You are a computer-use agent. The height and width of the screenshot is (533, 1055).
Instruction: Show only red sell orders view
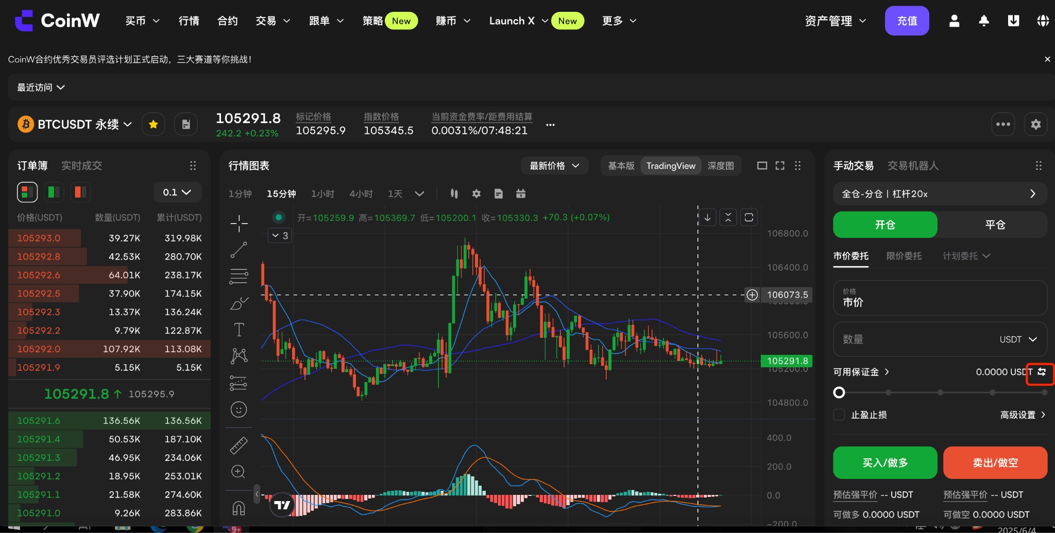[x=80, y=192]
